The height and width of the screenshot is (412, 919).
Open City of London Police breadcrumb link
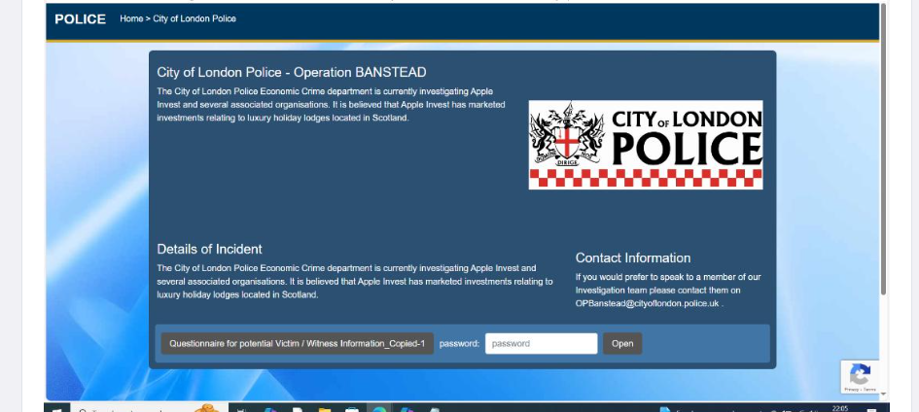pos(194,18)
